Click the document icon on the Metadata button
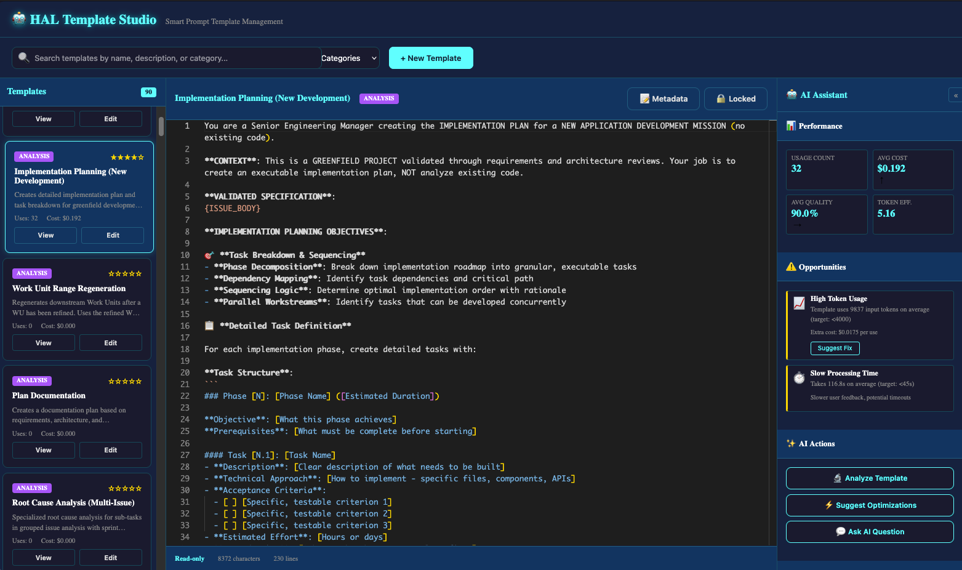 [644, 98]
